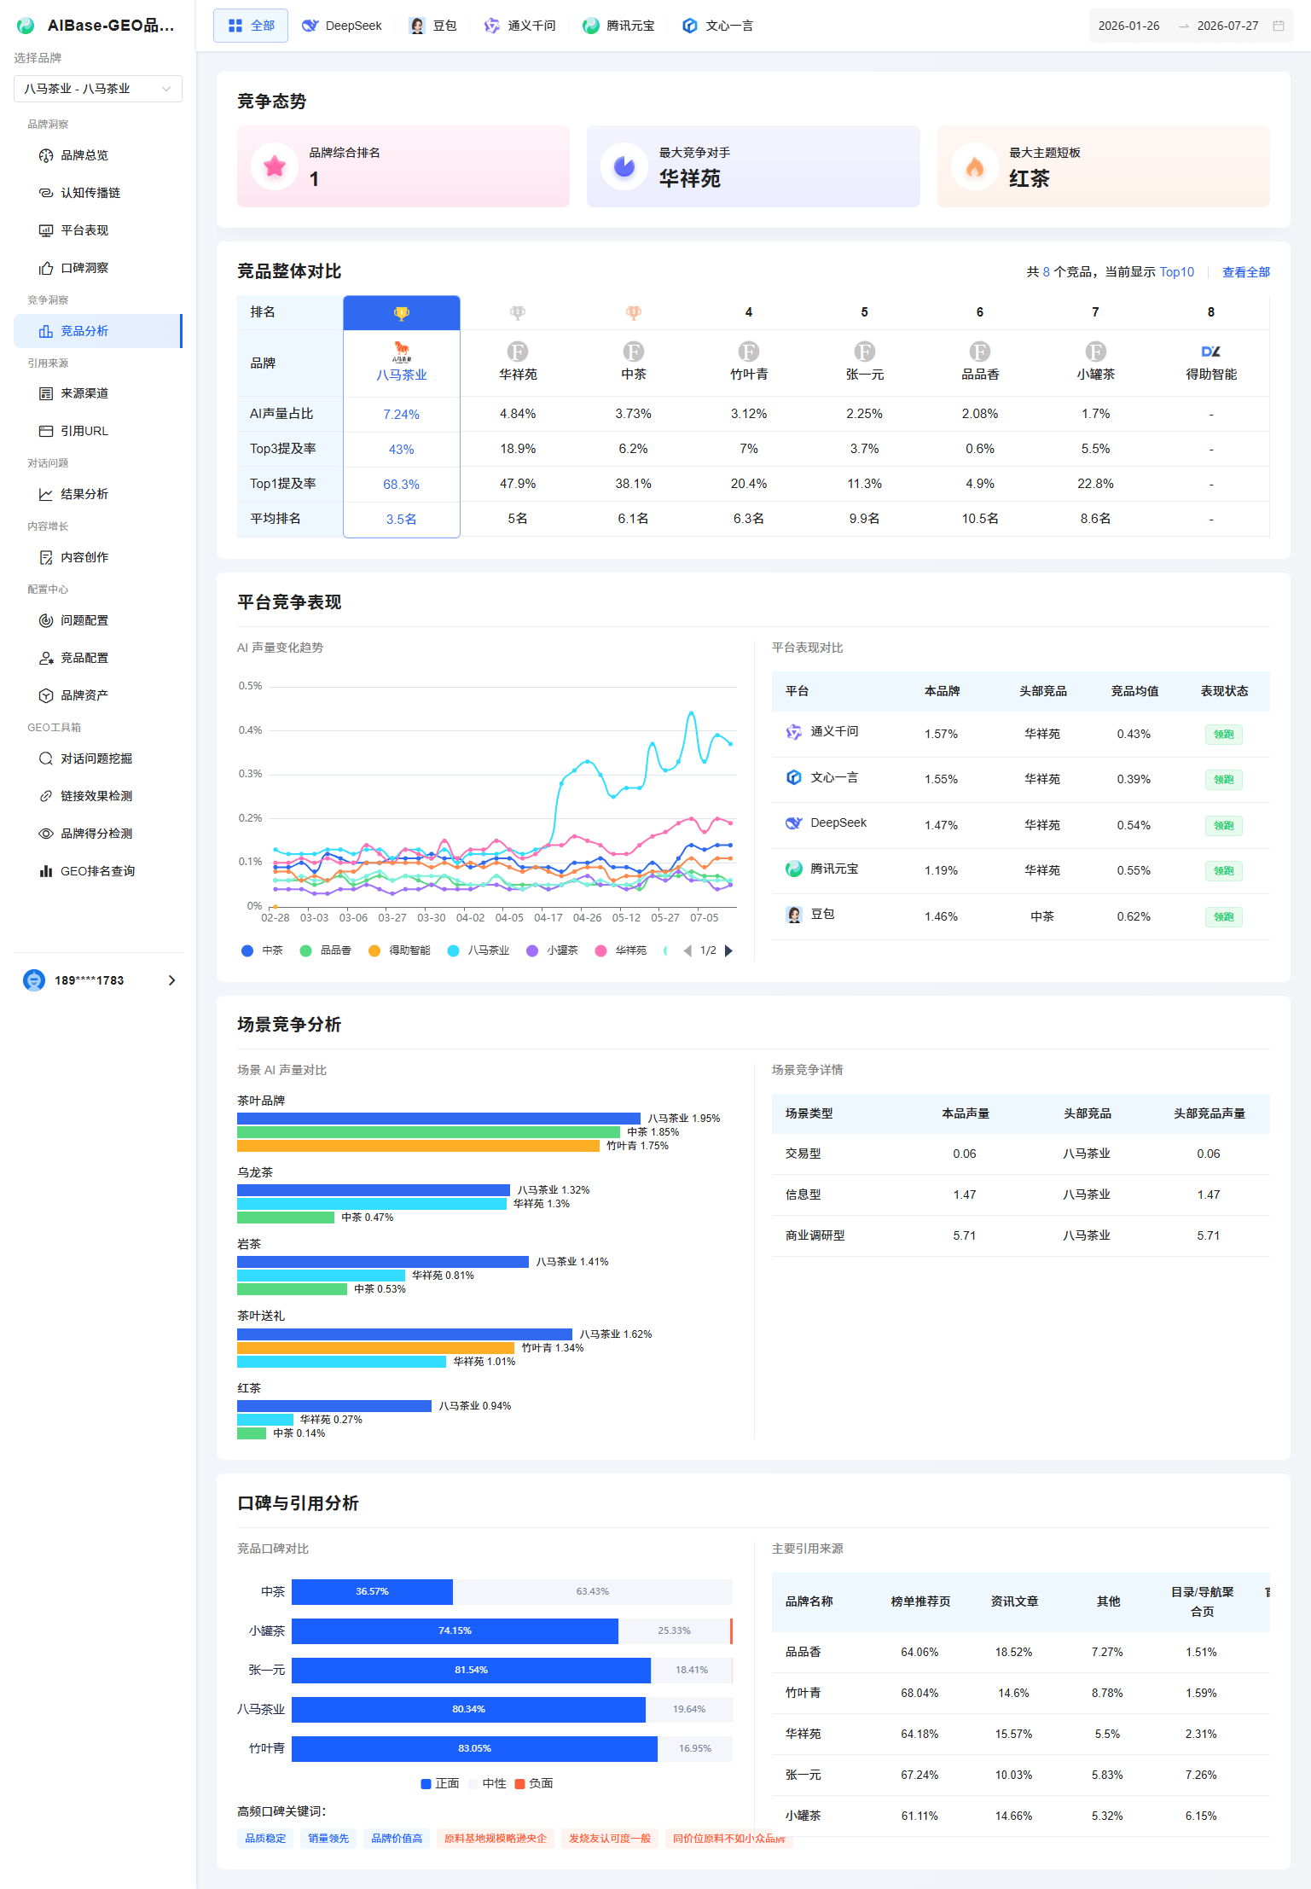Image resolution: width=1311 pixels, height=1889 pixels.
Task: Click start date 2026-01-26 field
Action: pyautogui.click(x=1128, y=26)
